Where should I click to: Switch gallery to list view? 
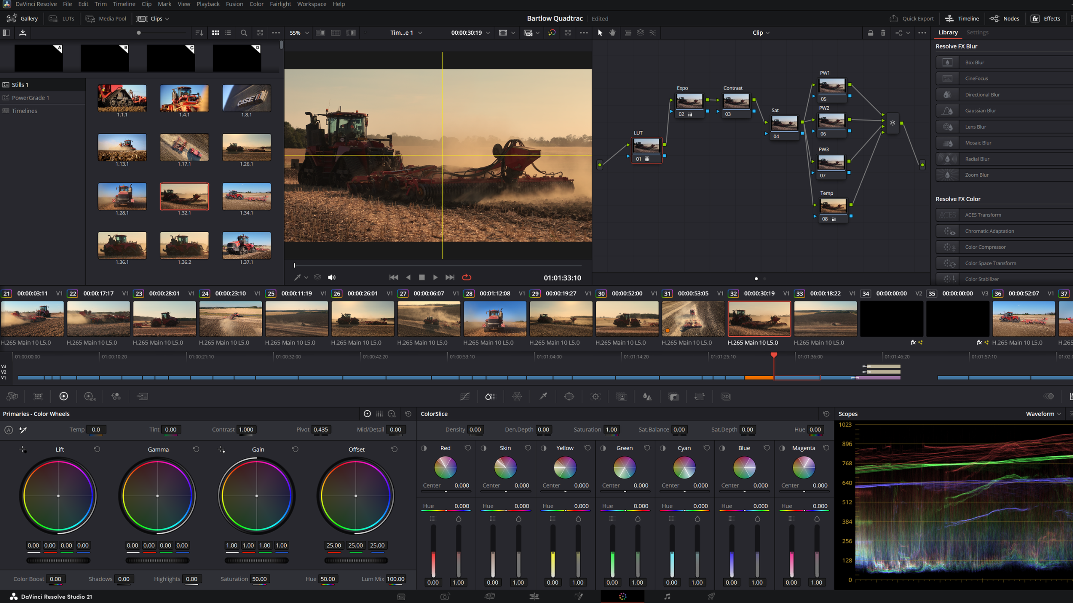[x=228, y=33]
